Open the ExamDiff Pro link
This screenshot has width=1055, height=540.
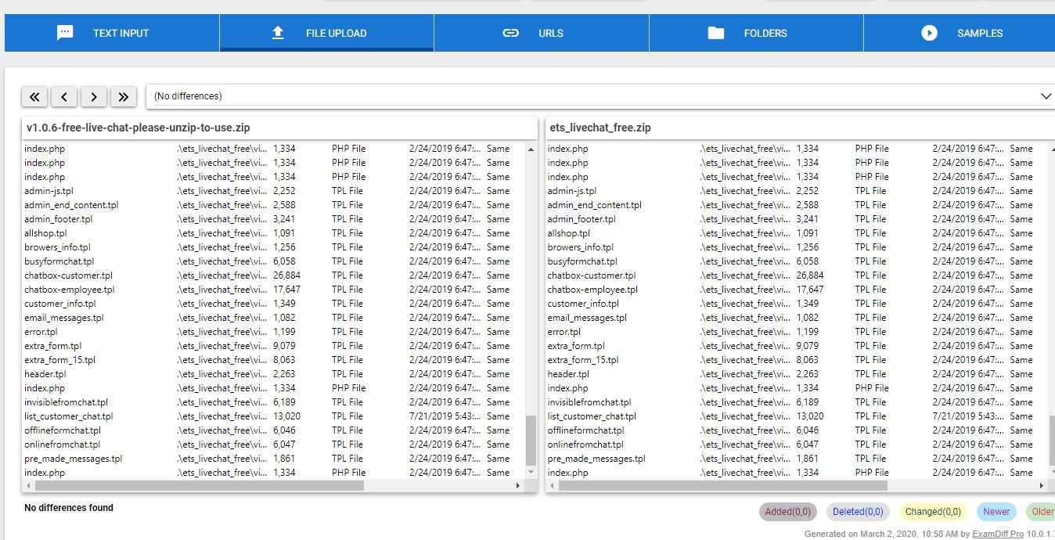coord(998,534)
